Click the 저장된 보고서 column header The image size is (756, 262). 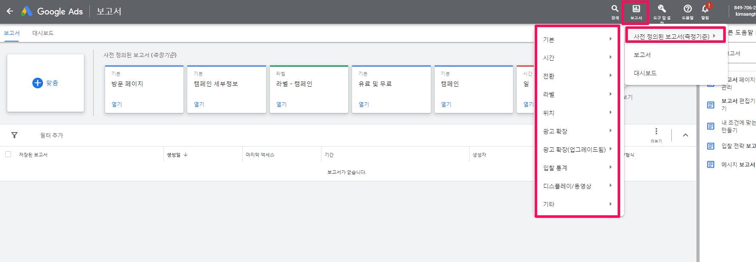[33, 155]
